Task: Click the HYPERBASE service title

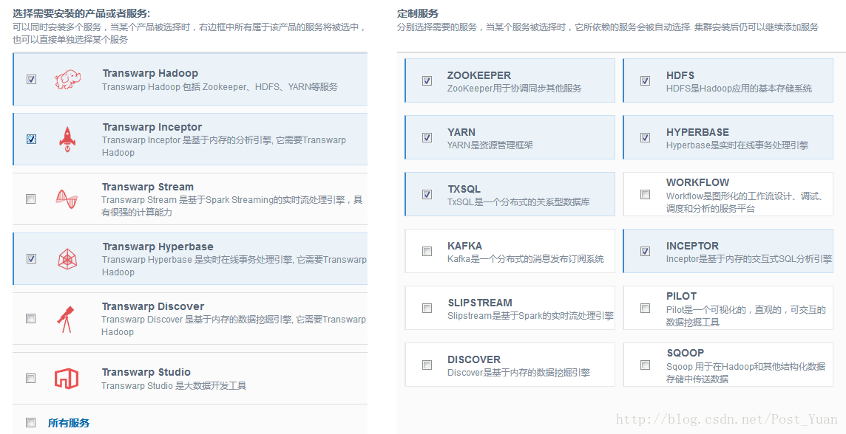Action: click(697, 132)
